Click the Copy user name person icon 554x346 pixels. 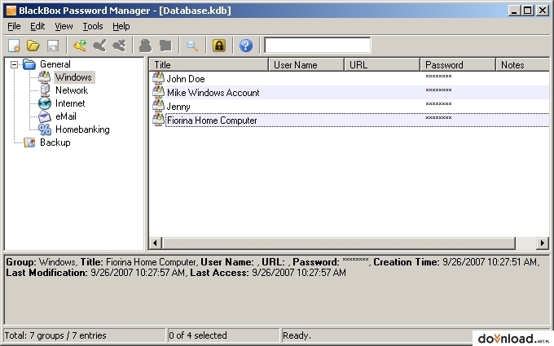[x=145, y=46]
